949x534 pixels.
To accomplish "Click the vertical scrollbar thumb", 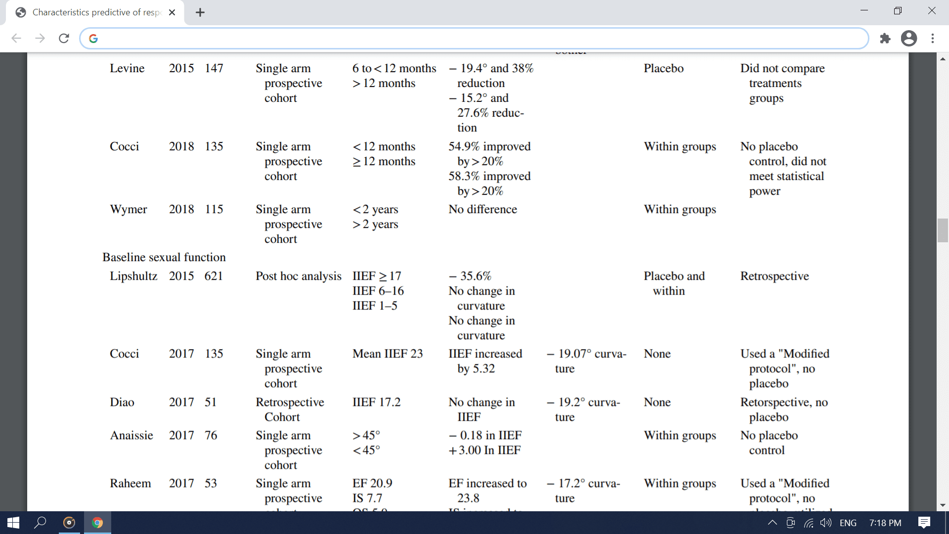I will tap(943, 230).
